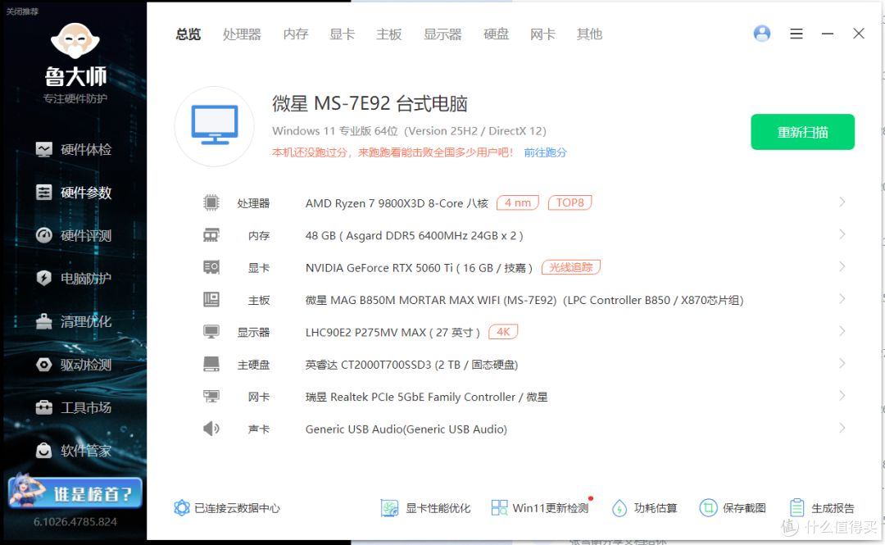Image resolution: width=885 pixels, height=545 pixels.
Task: Click the motherboard icon
Action: [x=211, y=299]
